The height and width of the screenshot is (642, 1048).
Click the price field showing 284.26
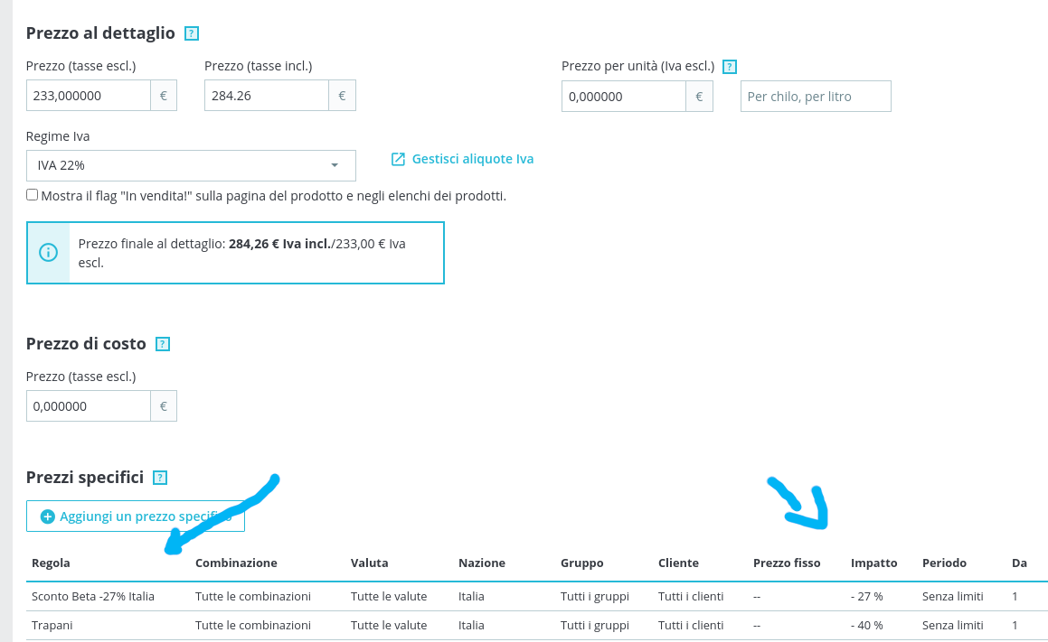pyautogui.click(x=267, y=94)
